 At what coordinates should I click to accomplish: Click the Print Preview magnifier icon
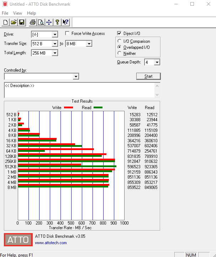(41, 22)
